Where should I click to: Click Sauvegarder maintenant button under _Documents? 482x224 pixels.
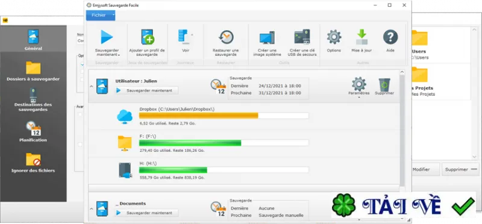pos(146,213)
